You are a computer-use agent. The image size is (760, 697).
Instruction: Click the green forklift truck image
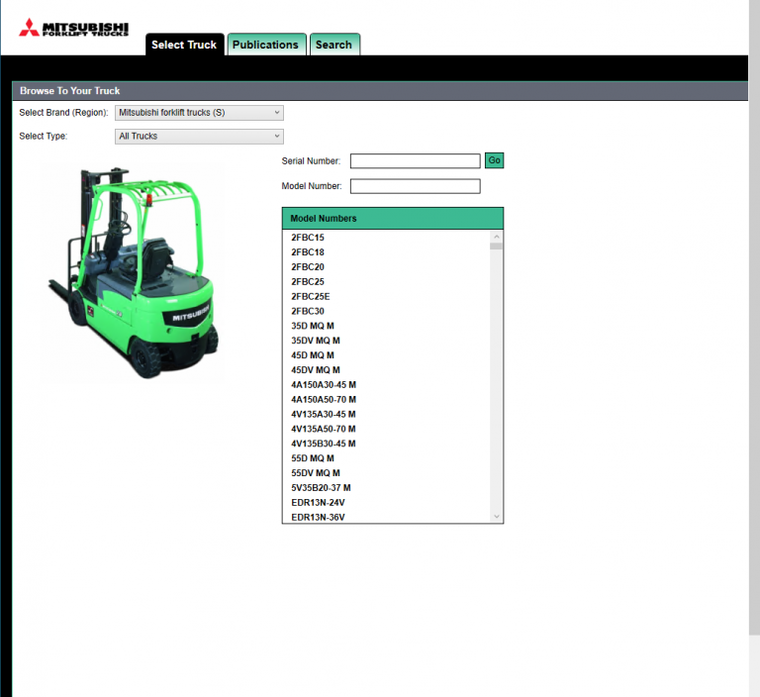(x=135, y=273)
